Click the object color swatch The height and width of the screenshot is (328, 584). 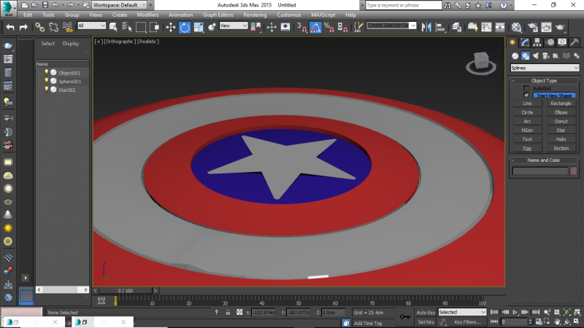(x=574, y=171)
